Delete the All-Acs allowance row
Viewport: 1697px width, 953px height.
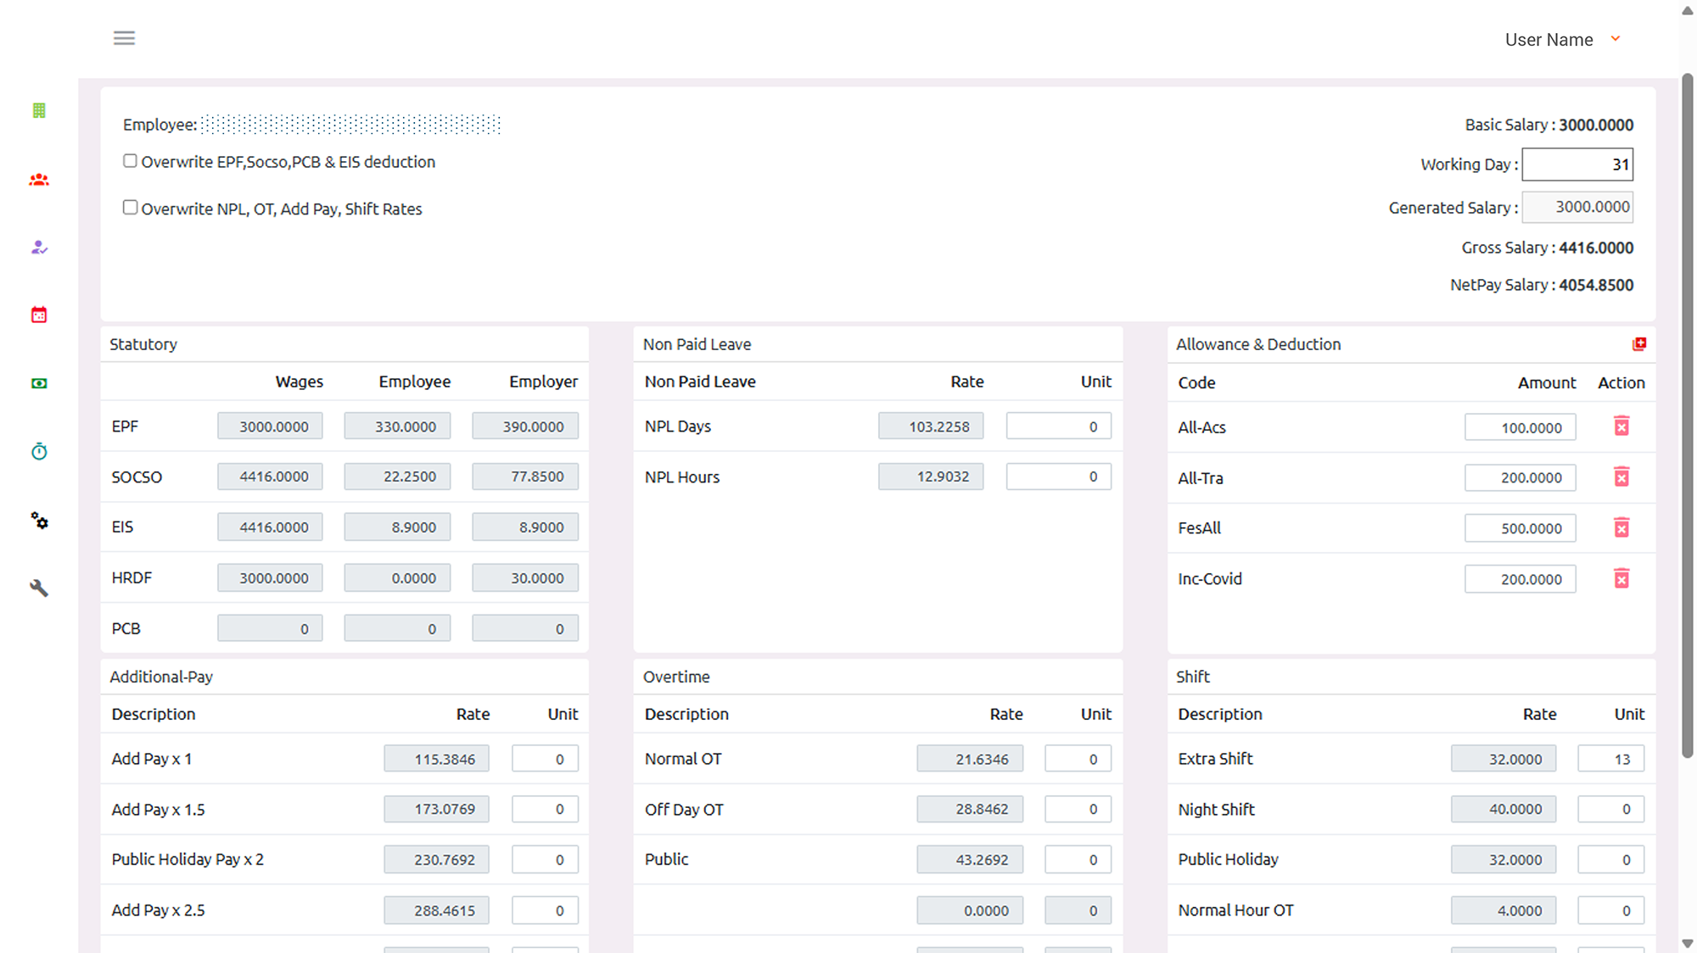[1621, 426]
